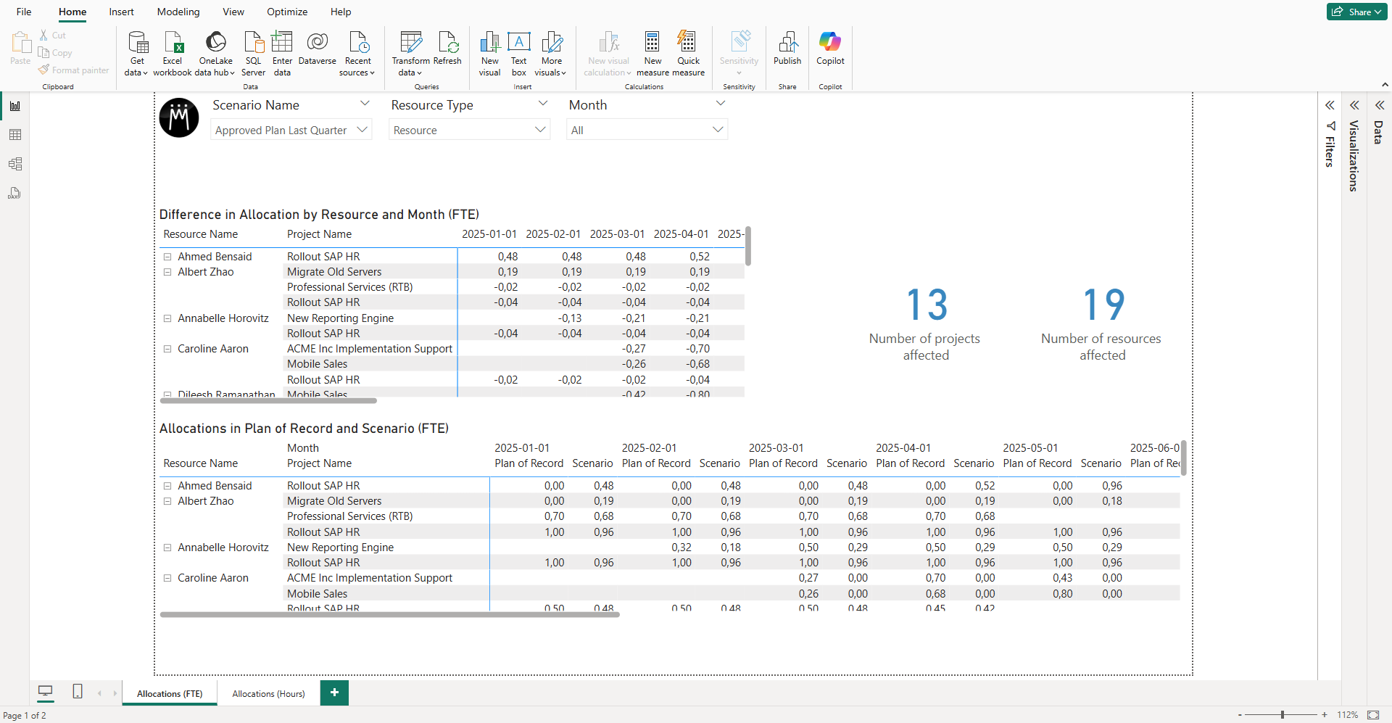Create a New measure
1392x723 pixels.
click(652, 53)
